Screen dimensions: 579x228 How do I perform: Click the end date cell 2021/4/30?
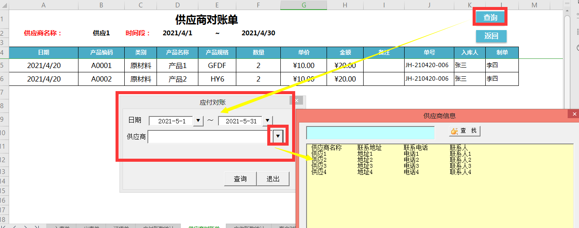point(259,33)
